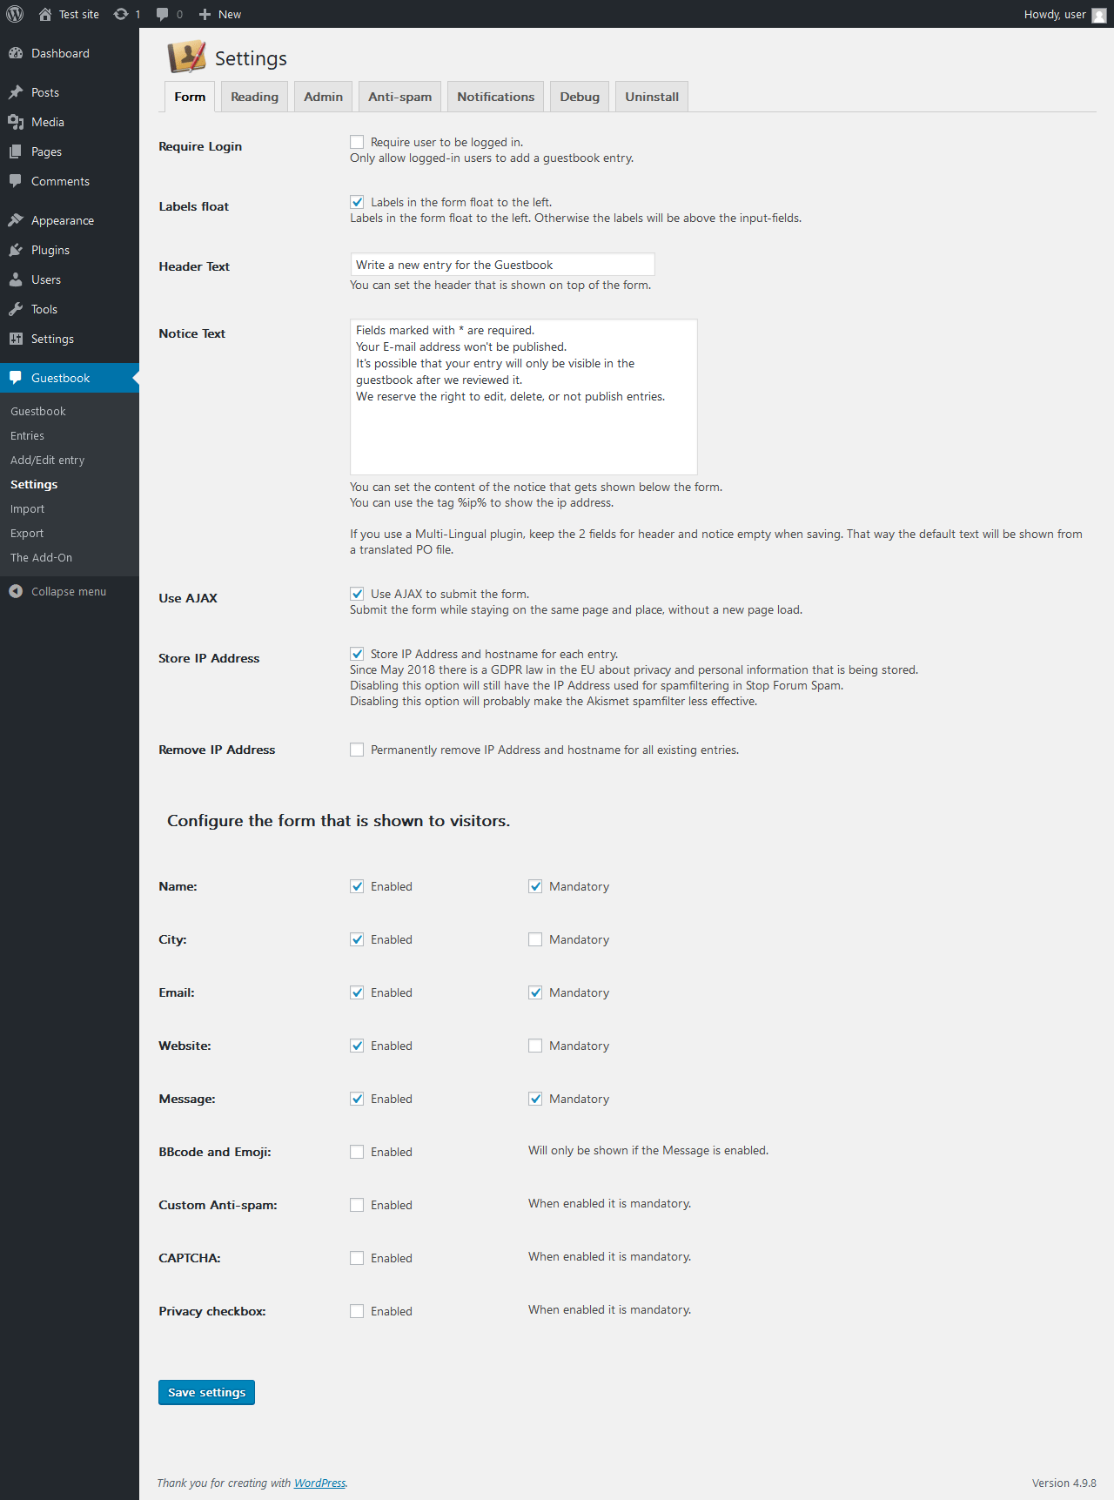This screenshot has height=1500, width=1114.
Task: Uncheck Message Enabled checkbox
Action: click(x=357, y=1099)
